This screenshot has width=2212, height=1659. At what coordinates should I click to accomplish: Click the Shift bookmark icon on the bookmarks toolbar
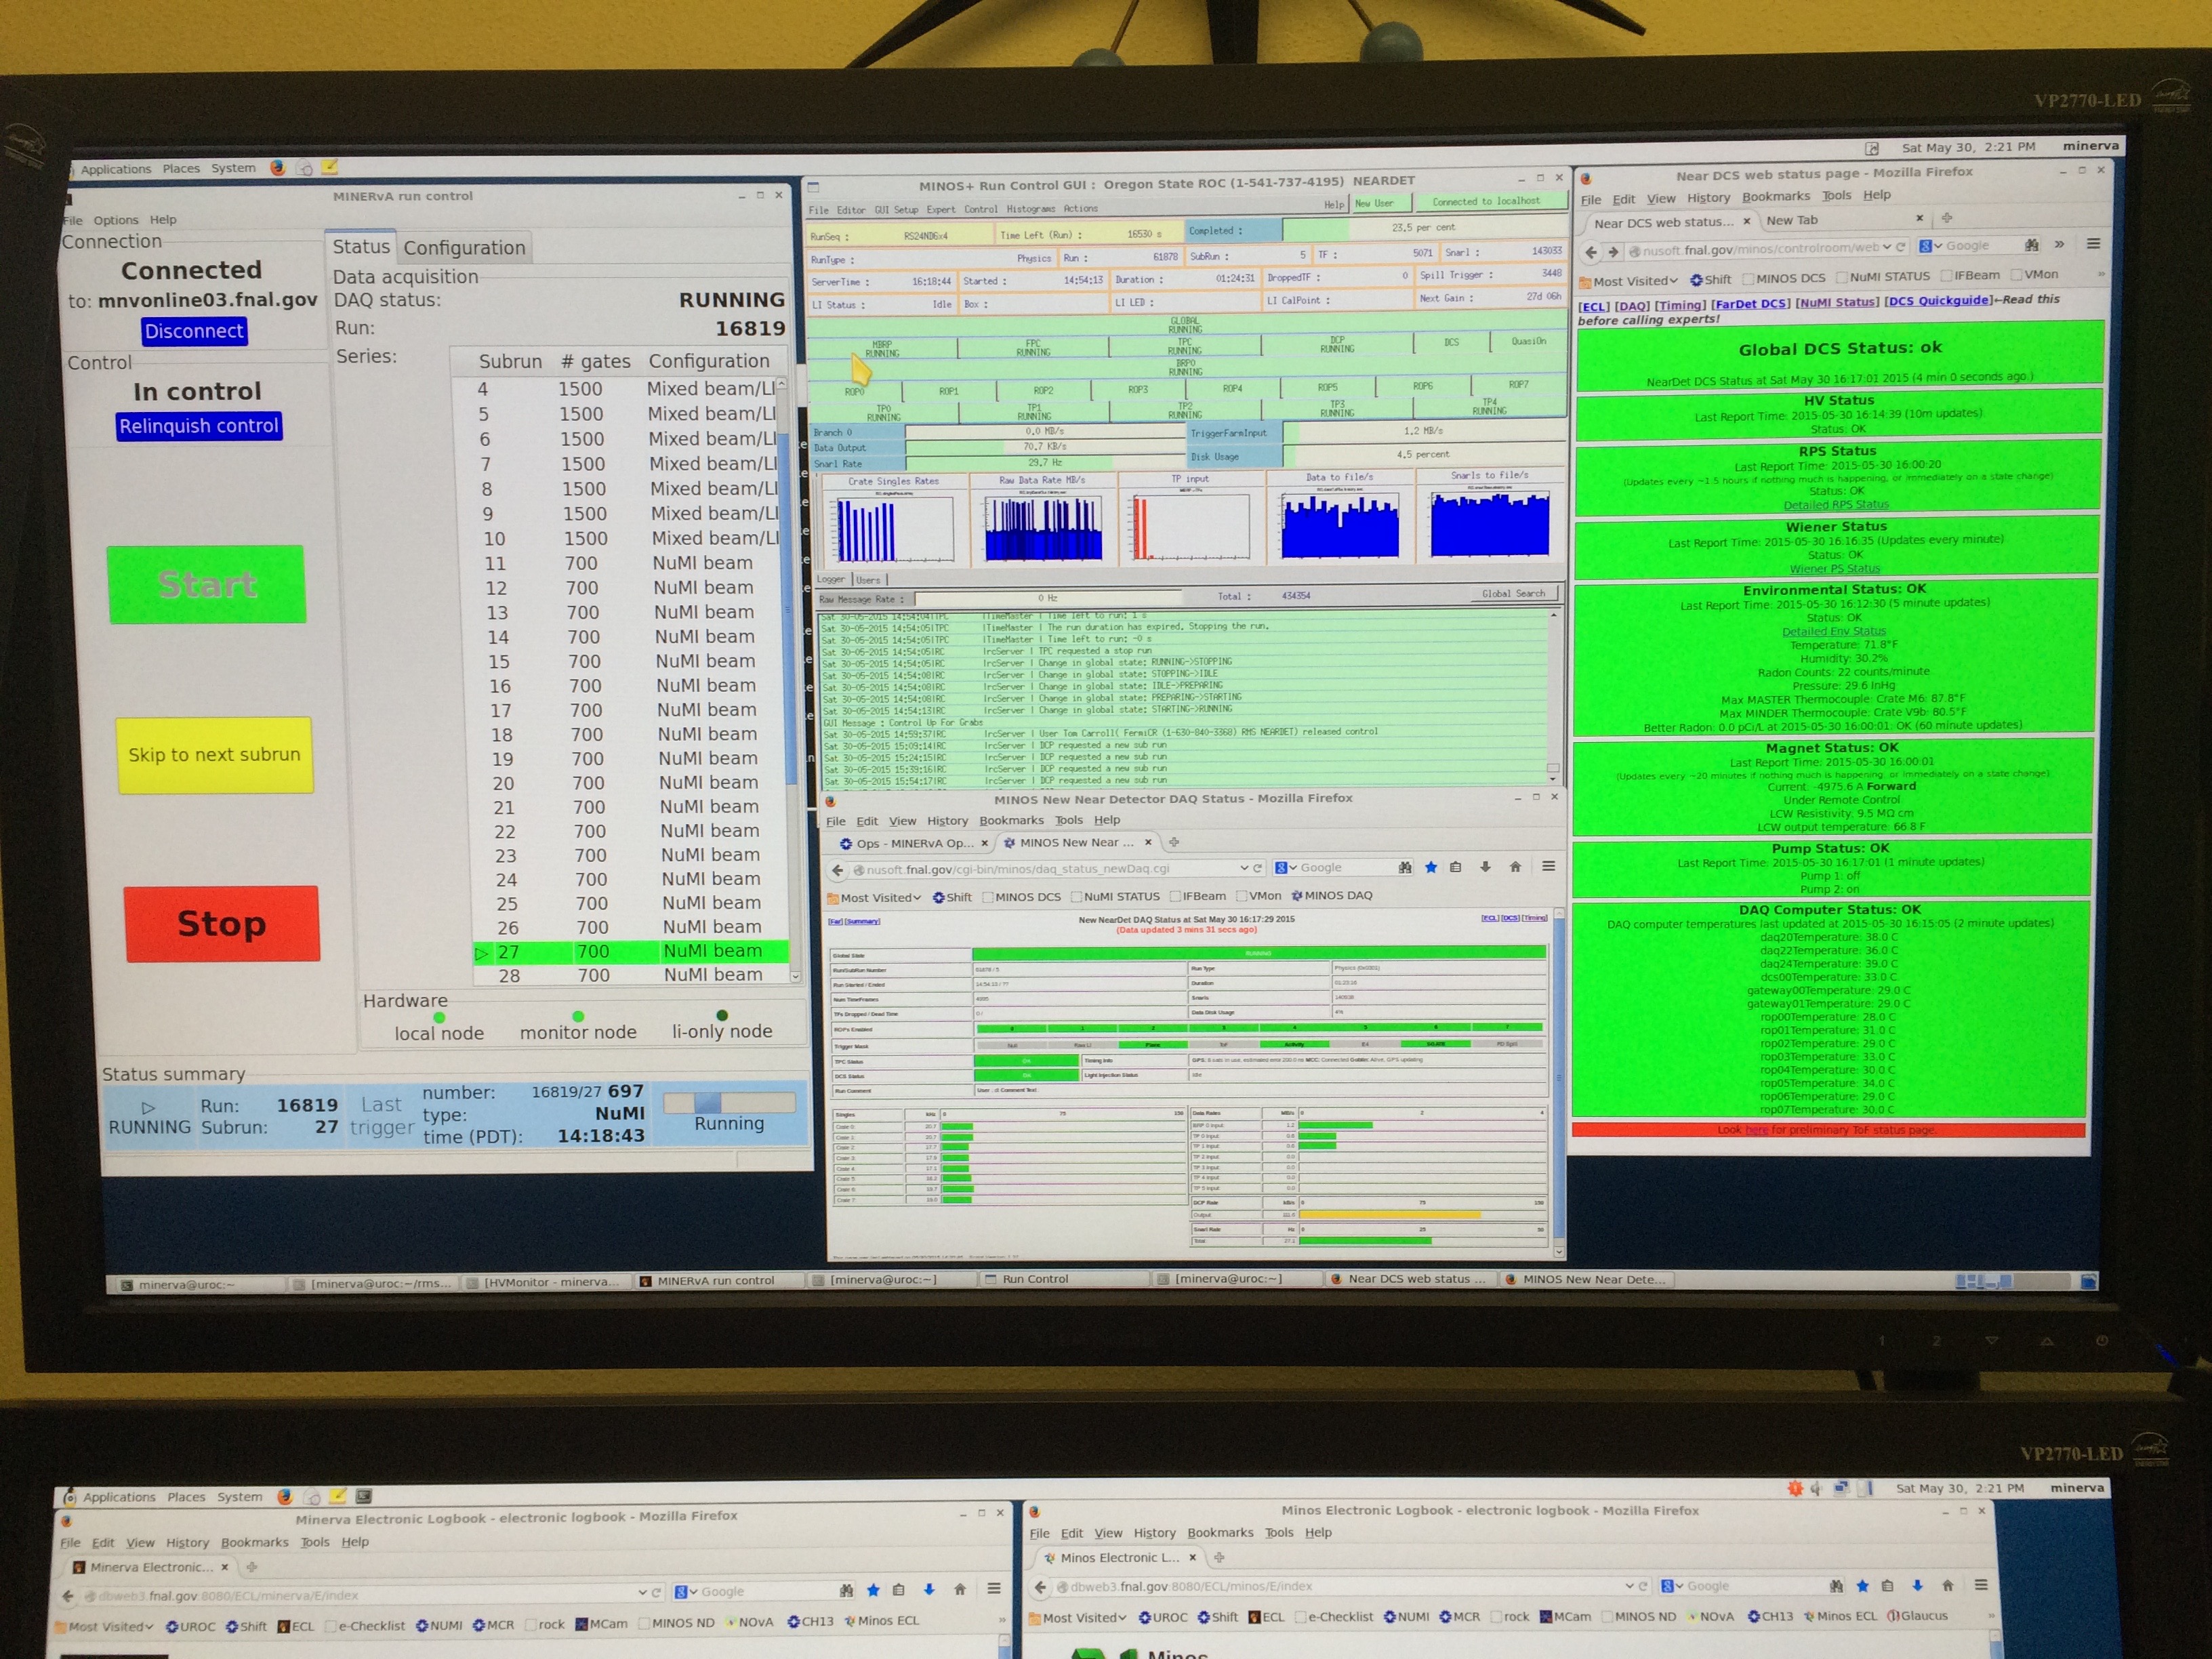tap(940, 897)
